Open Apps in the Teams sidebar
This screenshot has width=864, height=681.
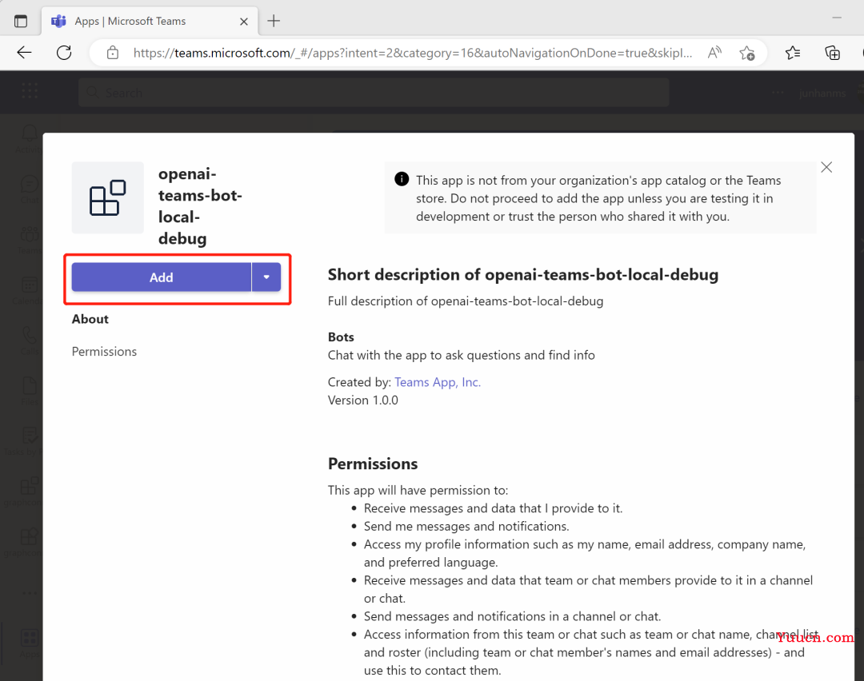pos(29,643)
